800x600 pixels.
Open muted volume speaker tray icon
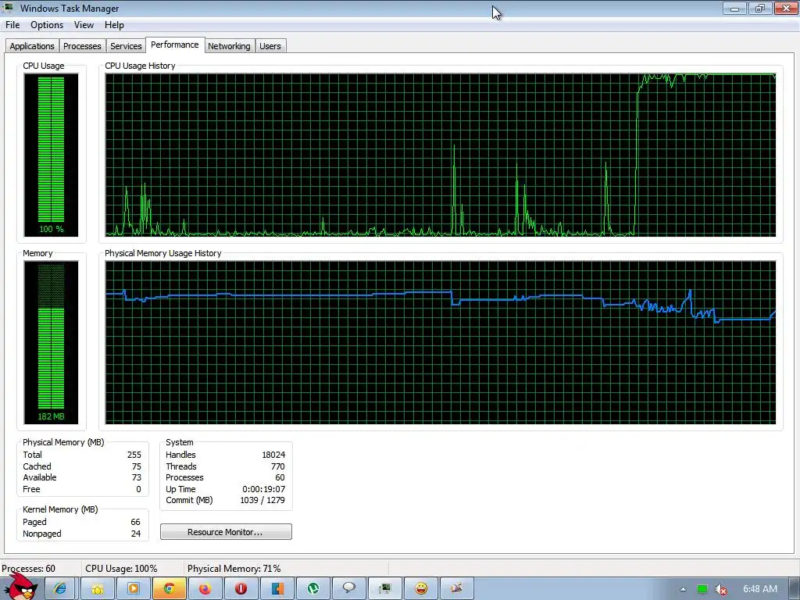pyautogui.click(x=720, y=589)
